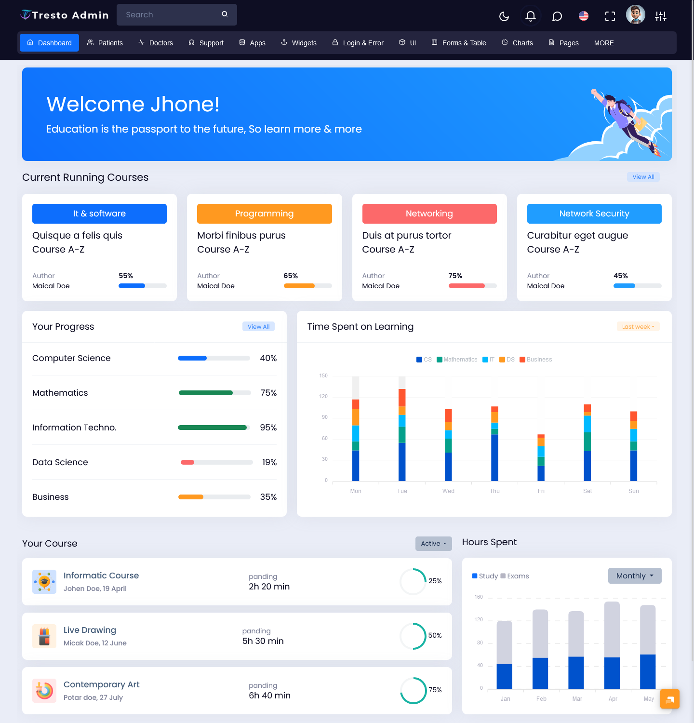The height and width of the screenshot is (723, 694).
Task: Click View All in Your Progress
Action: click(258, 327)
